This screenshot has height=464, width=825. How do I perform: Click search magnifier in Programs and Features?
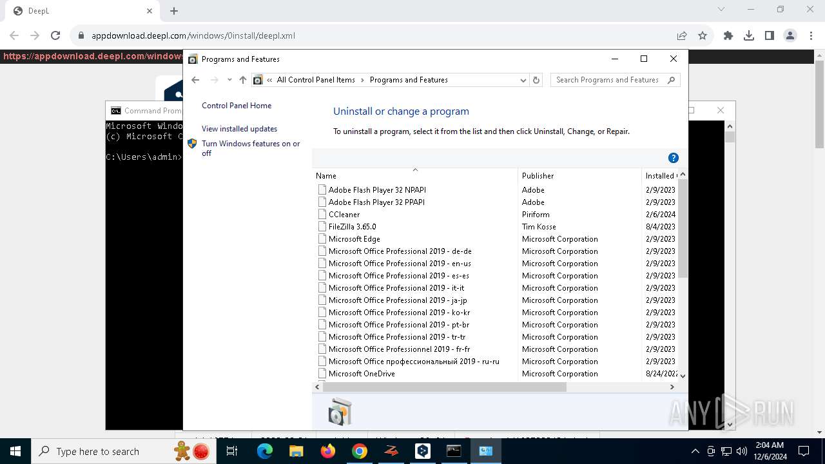point(671,80)
